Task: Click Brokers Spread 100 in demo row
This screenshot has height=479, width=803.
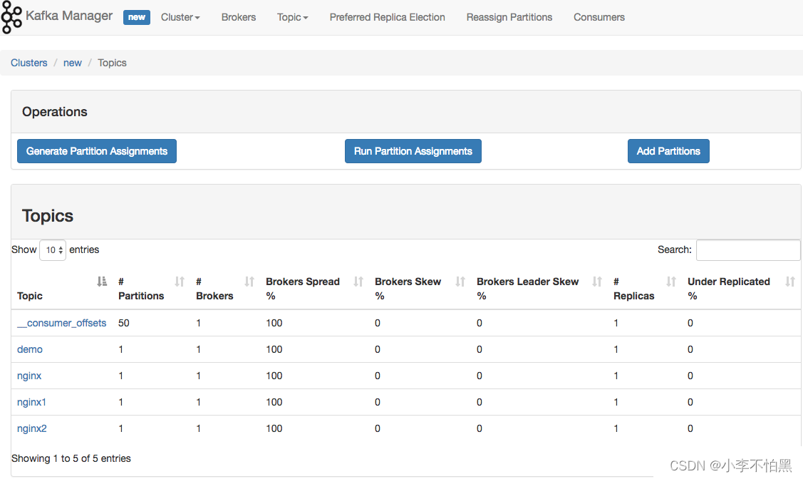Action: pos(274,349)
